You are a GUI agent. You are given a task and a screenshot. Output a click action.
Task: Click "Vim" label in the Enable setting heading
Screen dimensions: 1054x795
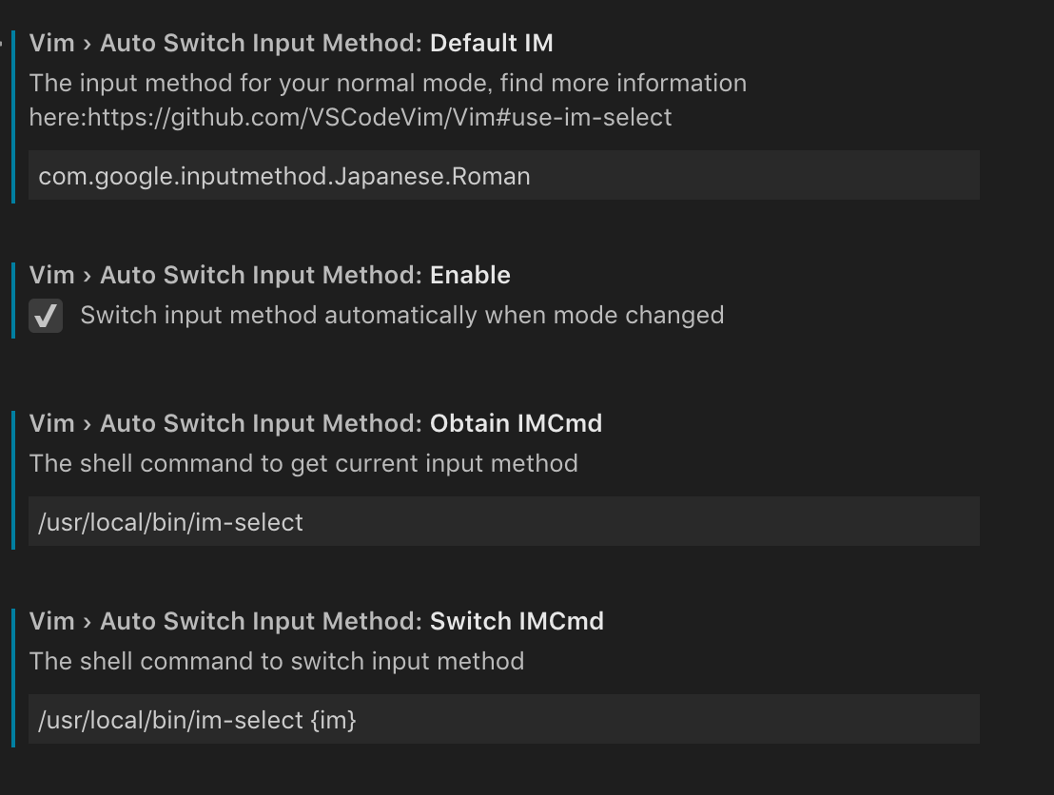(x=52, y=275)
